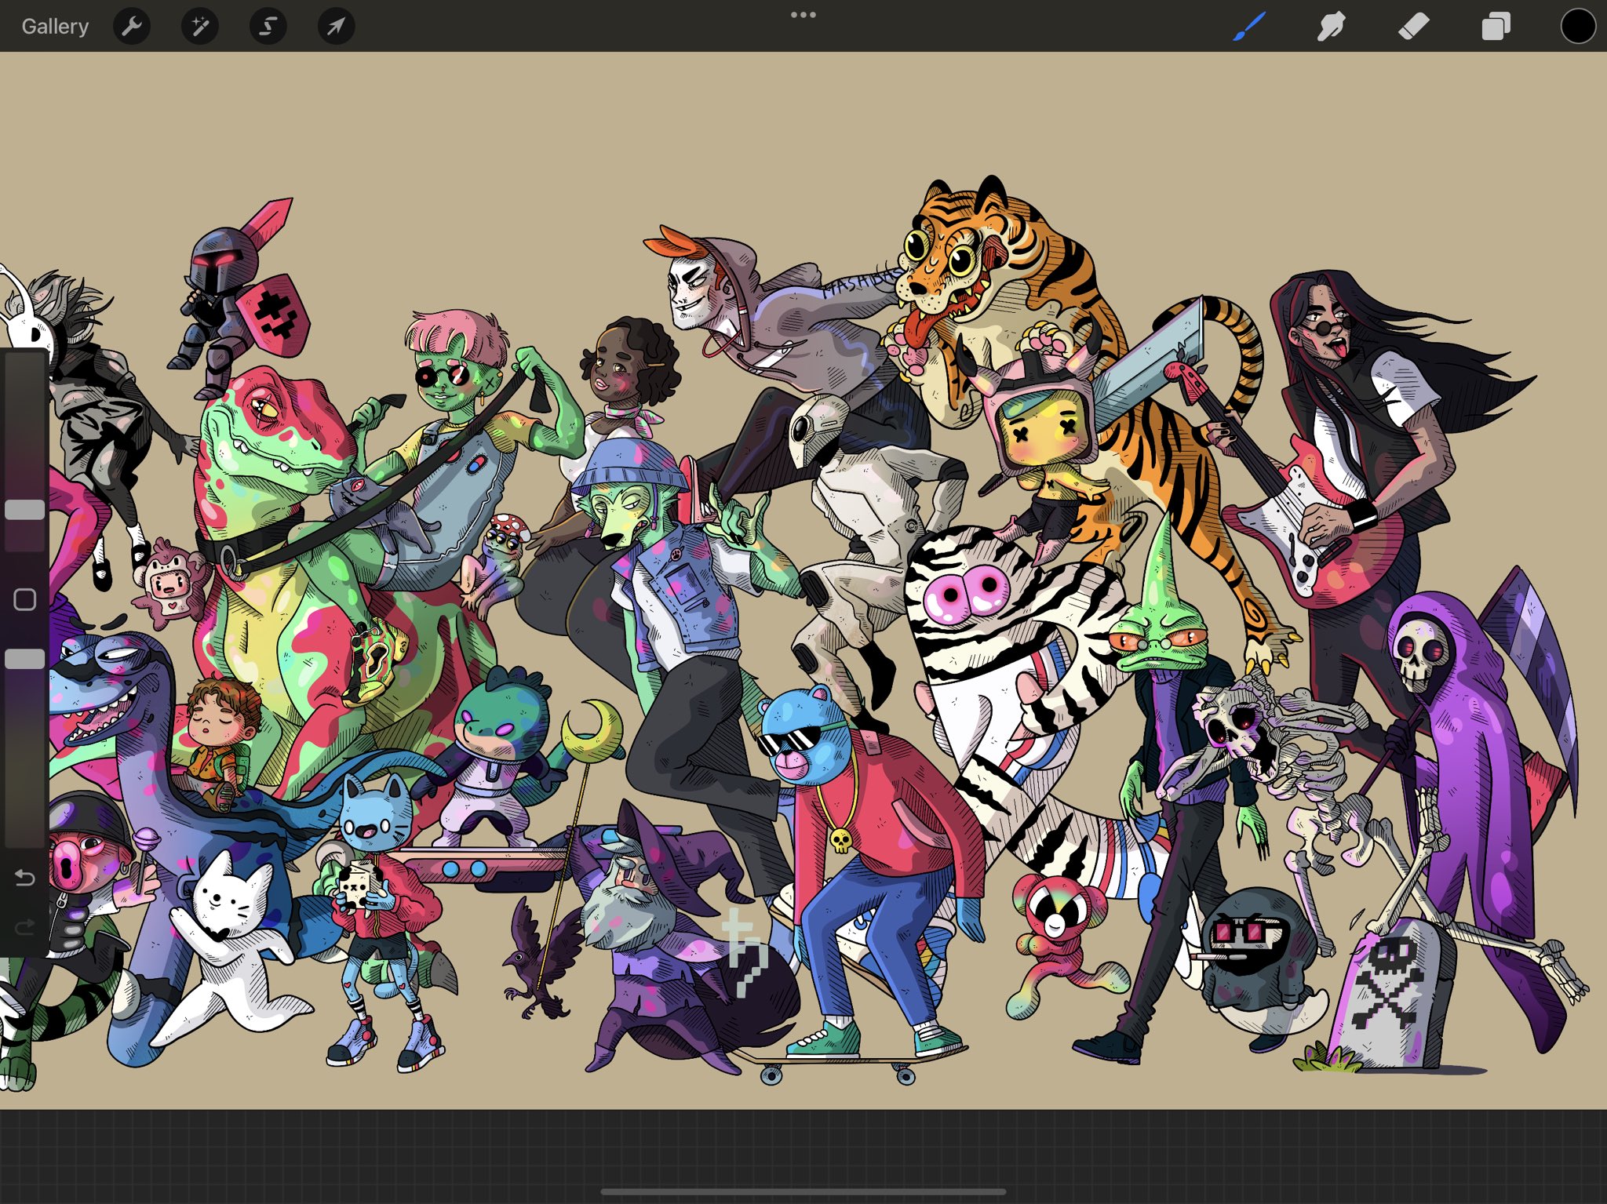Open the active color picker circle
1607x1204 pixels.
[1577, 27]
